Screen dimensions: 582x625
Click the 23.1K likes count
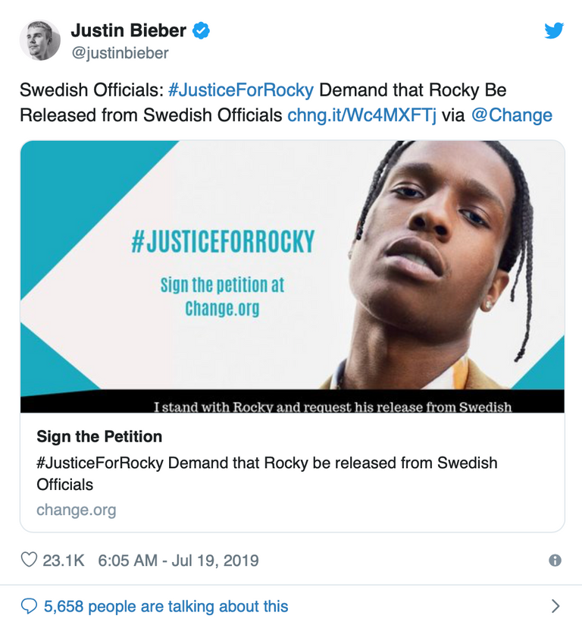(63, 561)
